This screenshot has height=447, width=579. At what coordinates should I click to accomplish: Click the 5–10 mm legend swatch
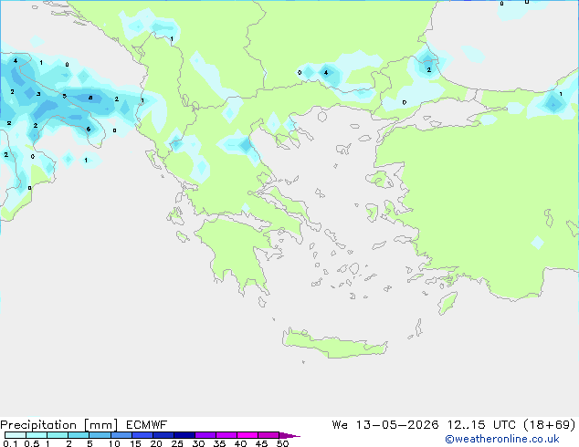coord(100,435)
